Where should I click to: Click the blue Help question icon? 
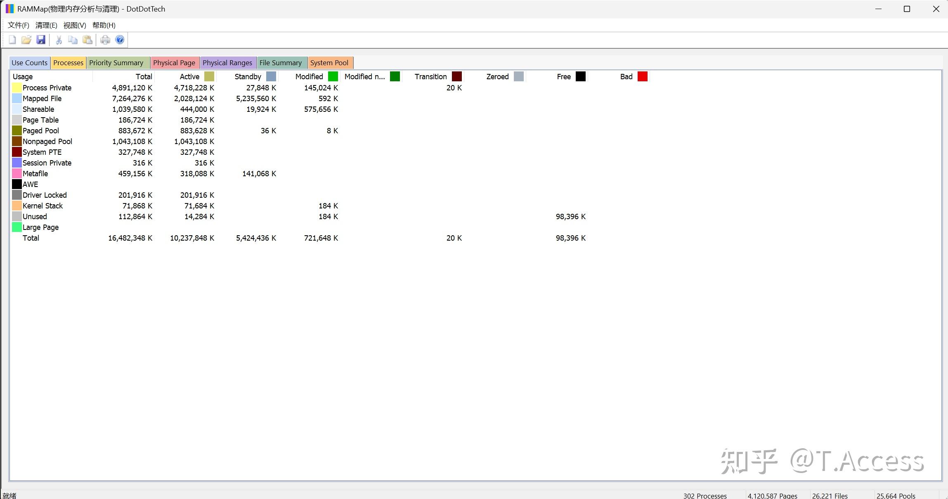pos(120,40)
